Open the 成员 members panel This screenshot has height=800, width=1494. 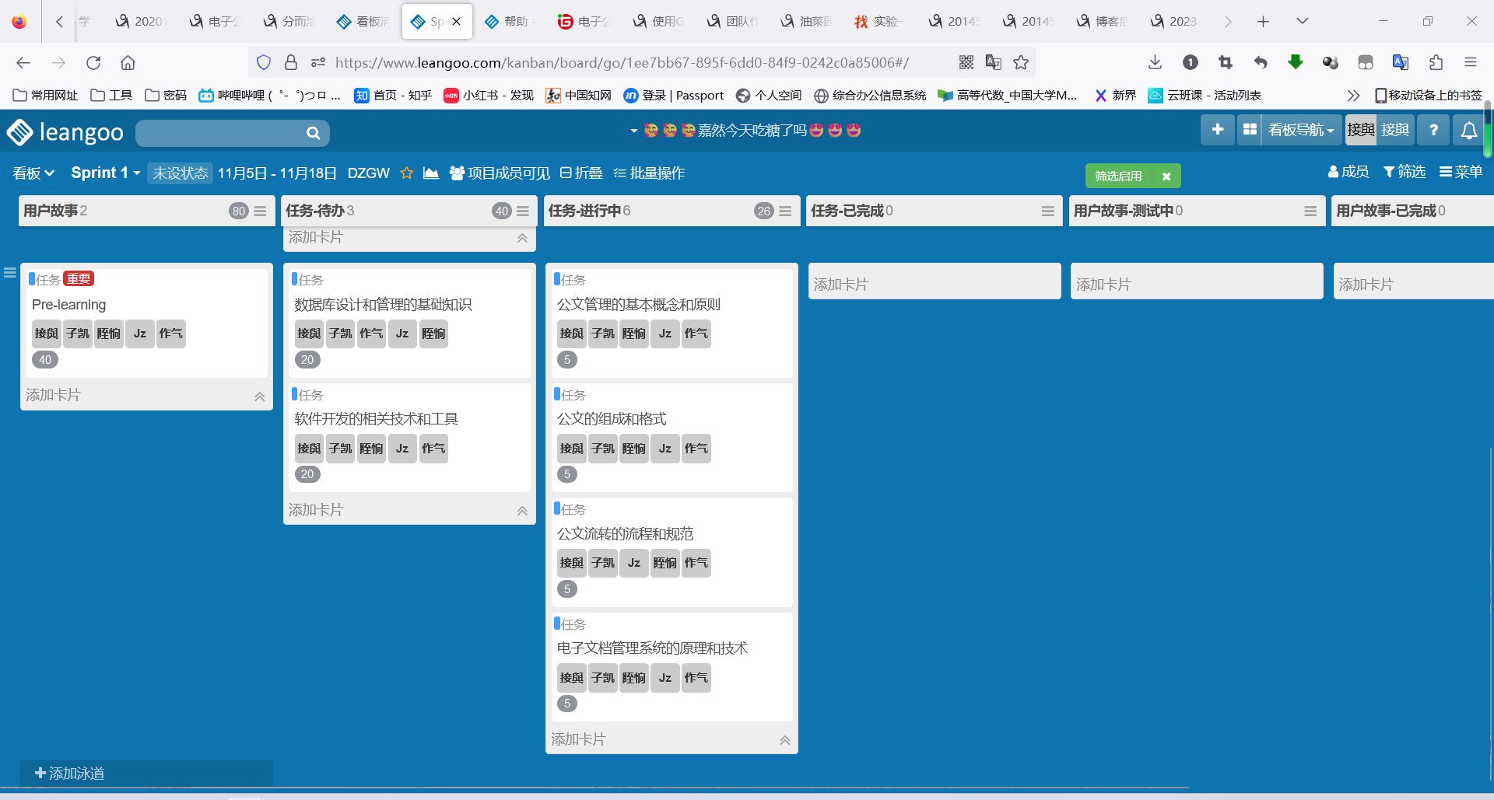coord(1348,172)
